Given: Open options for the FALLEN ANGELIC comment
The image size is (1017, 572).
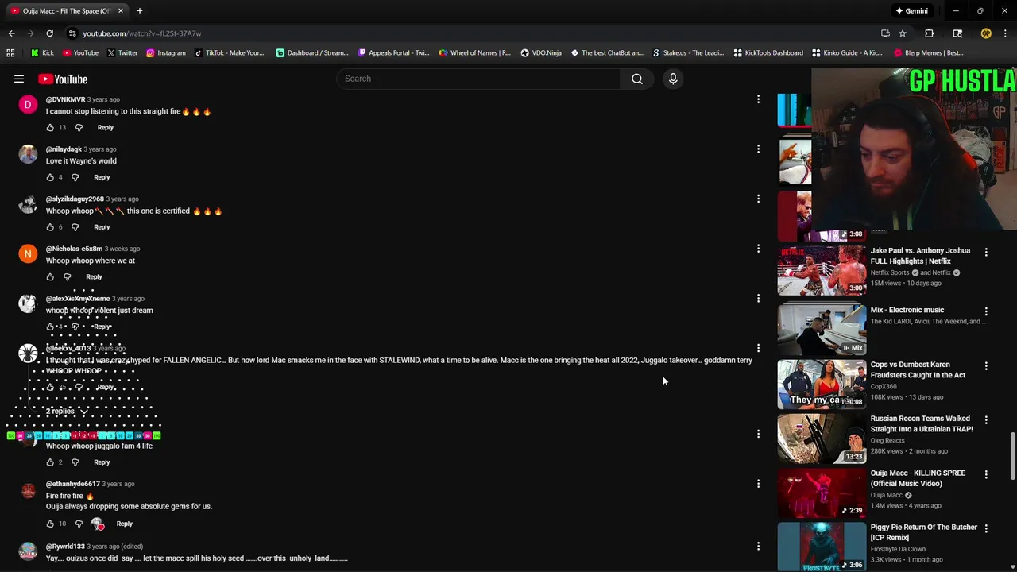Looking at the screenshot, I should pyautogui.click(x=758, y=348).
